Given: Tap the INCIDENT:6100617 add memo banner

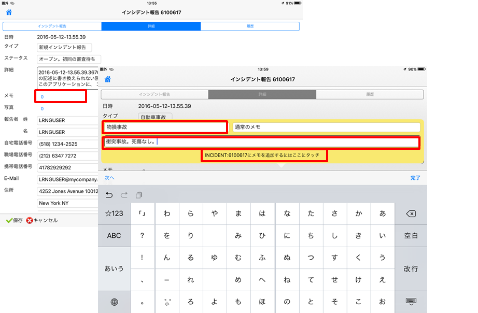Looking at the screenshot, I should click(264, 155).
